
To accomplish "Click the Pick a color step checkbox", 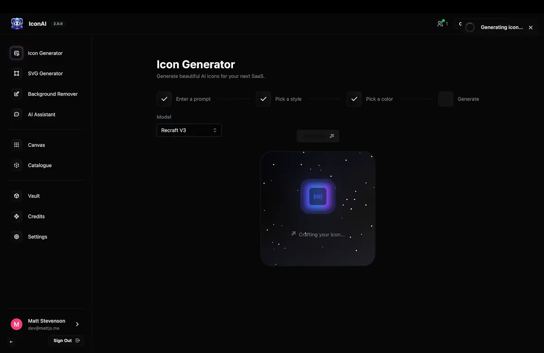I will (354, 99).
